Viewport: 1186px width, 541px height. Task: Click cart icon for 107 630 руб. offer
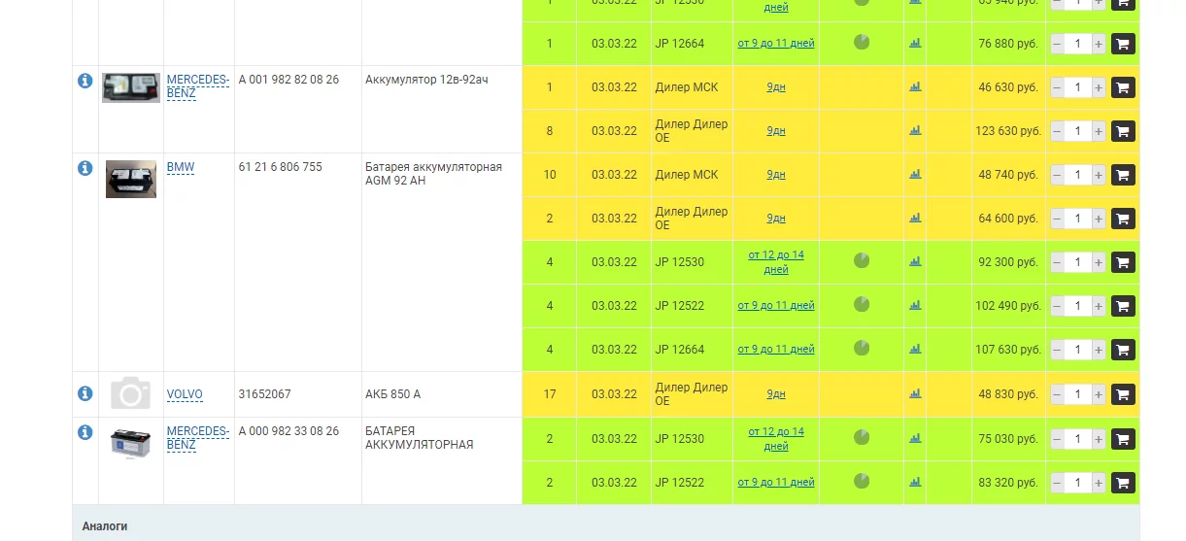coord(1123,350)
